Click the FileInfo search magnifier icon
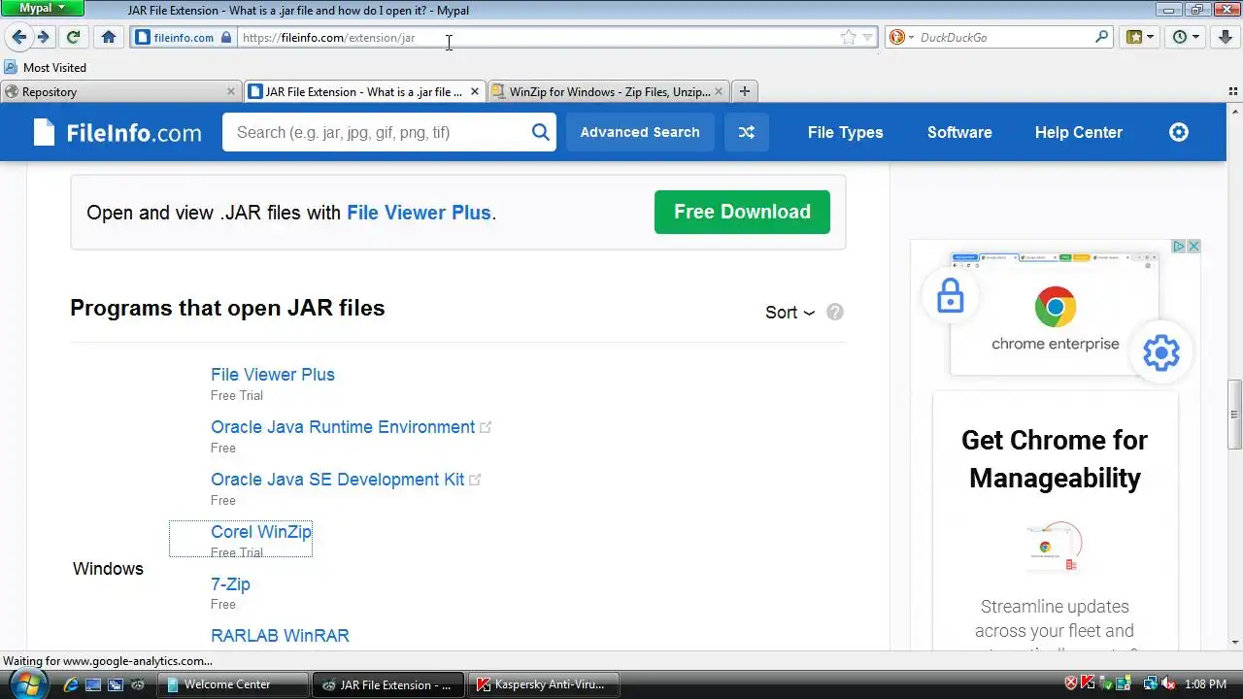This screenshot has height=699, width=1243. click(x=541, y=132)
